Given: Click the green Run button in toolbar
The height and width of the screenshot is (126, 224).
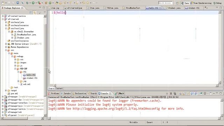Looking at the screenshot, I should (33, 3).
